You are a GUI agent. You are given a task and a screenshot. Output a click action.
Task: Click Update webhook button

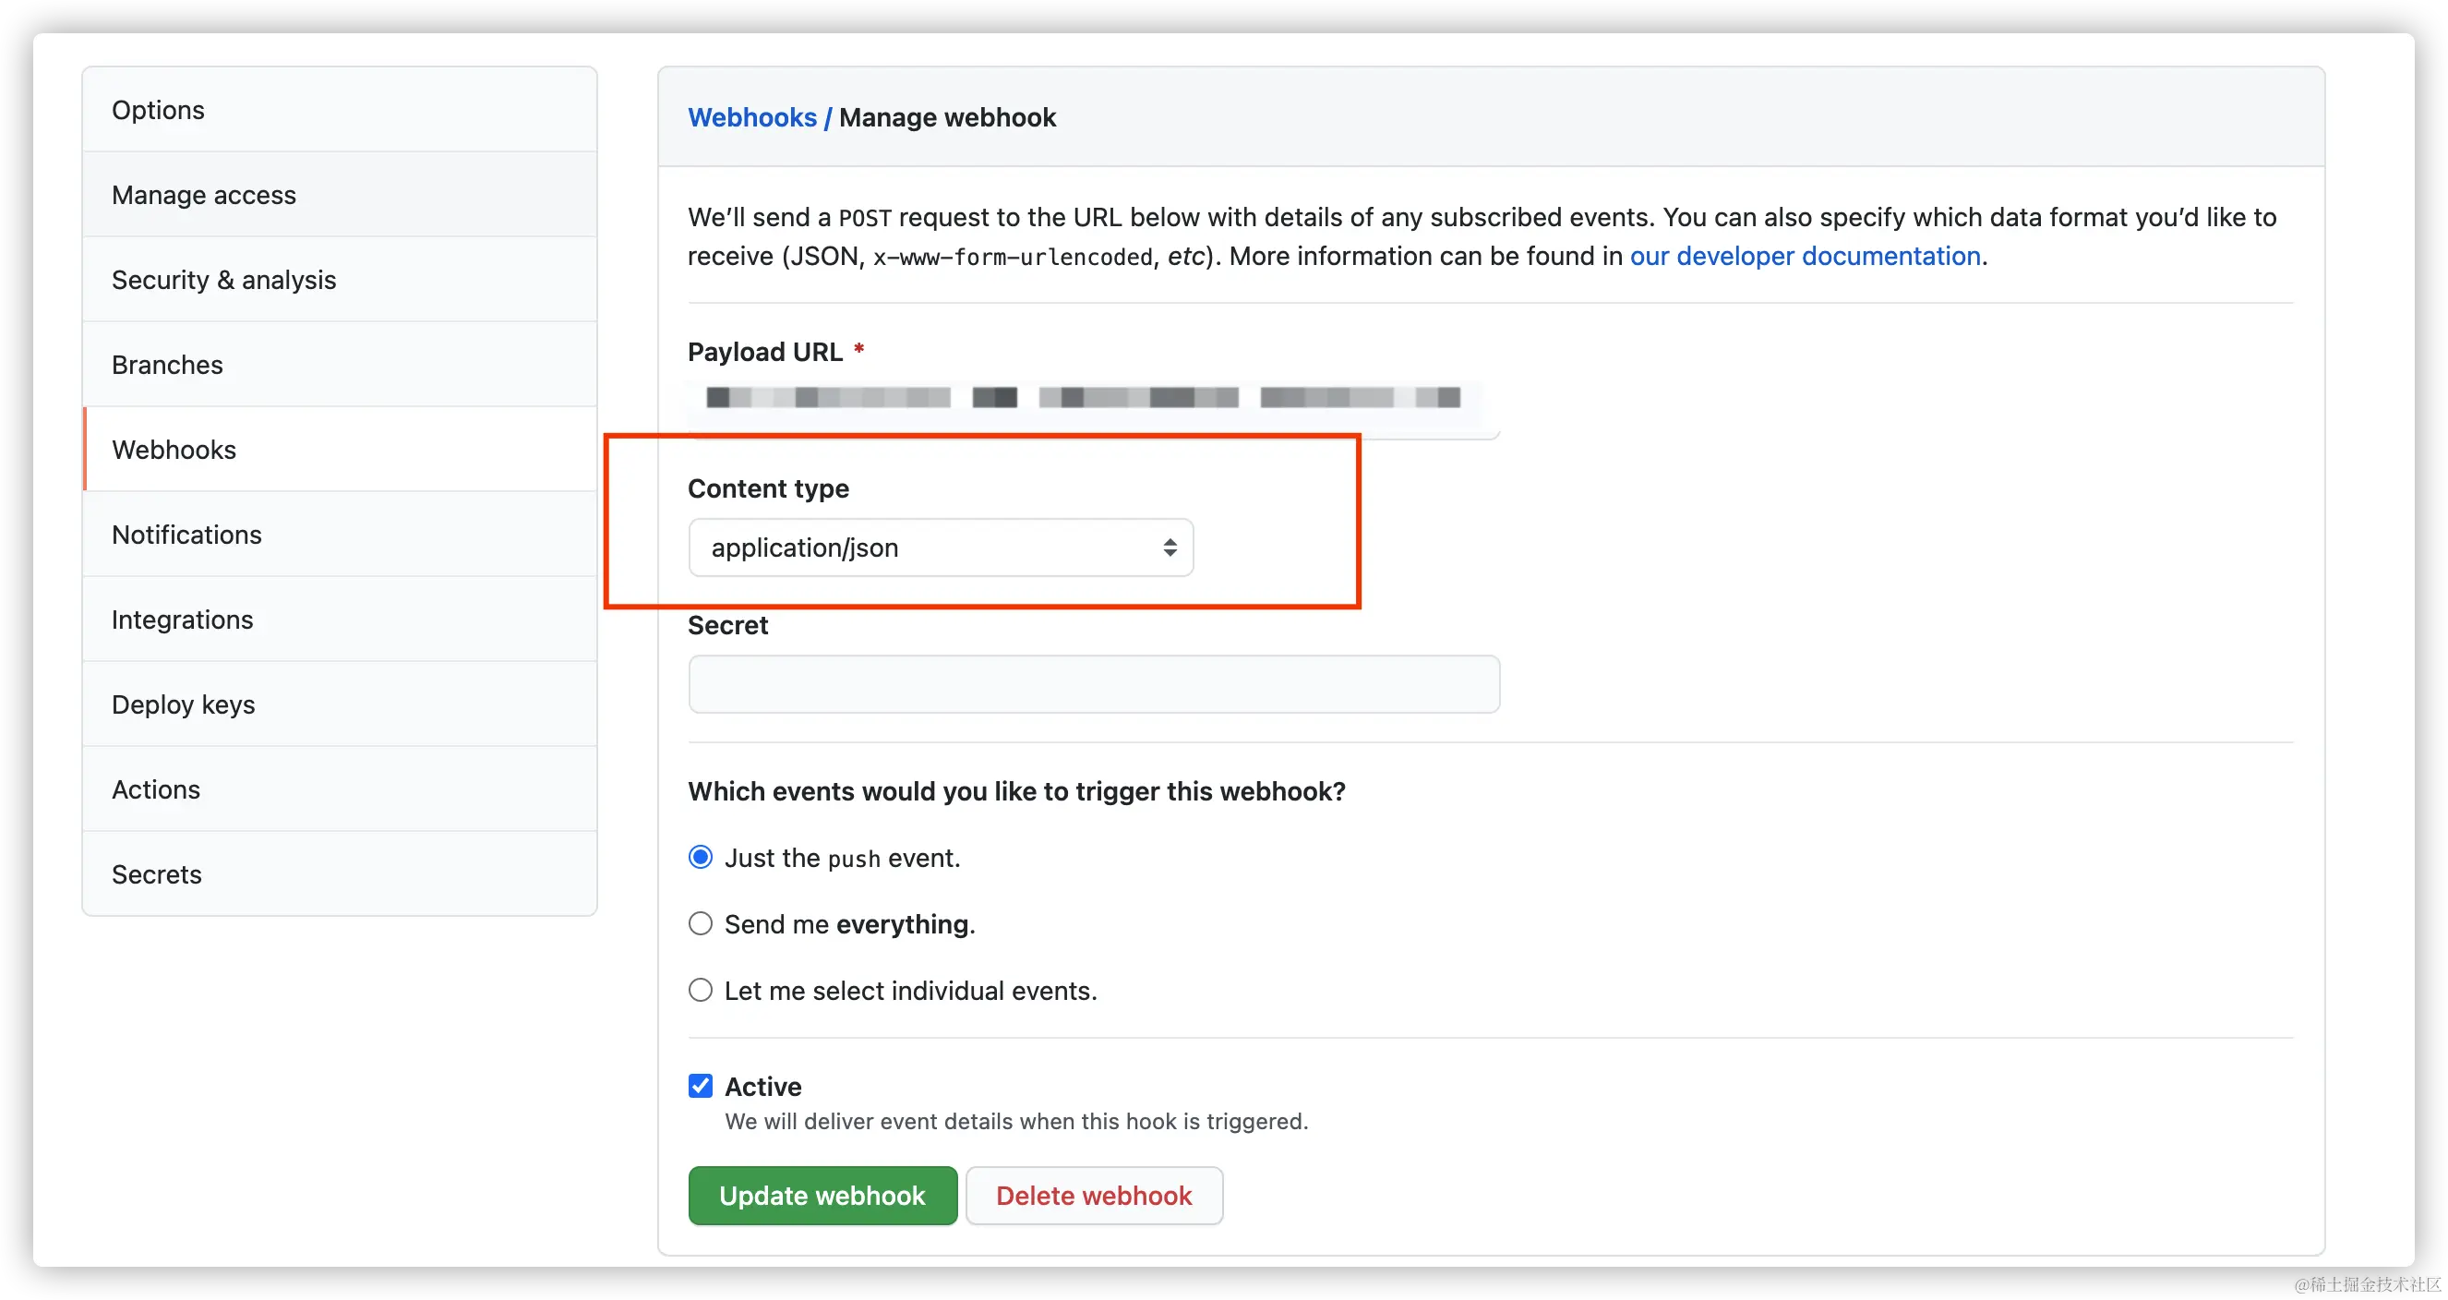click(822, 1196)
